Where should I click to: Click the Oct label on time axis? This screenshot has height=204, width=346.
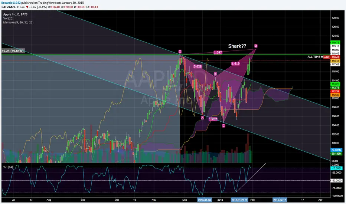click(x=117, y=200)
